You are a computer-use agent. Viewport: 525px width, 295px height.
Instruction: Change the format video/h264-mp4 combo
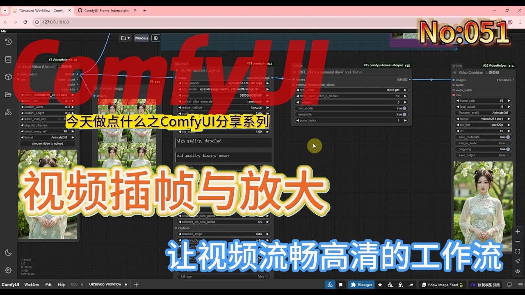coord(483,119)
